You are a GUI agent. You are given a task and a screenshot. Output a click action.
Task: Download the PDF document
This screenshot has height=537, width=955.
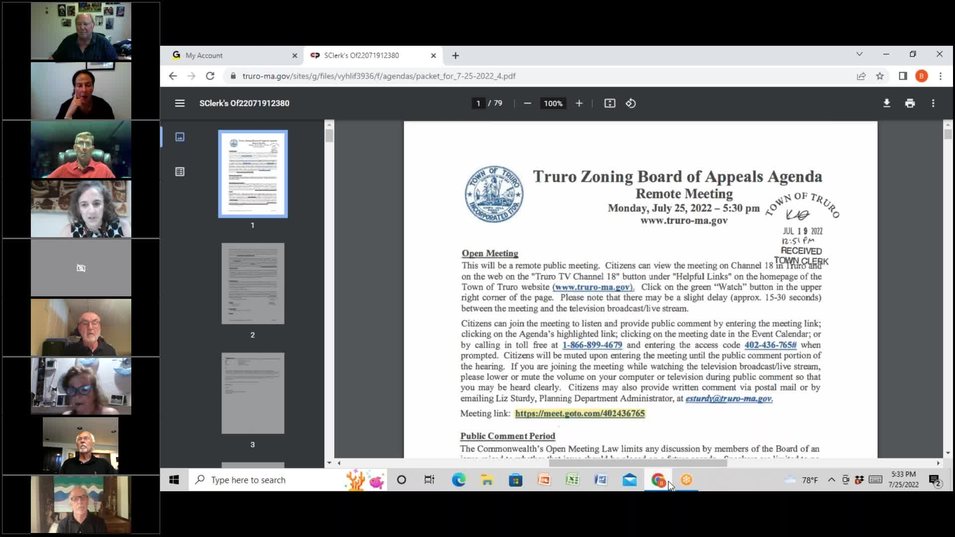click(887, 103)
